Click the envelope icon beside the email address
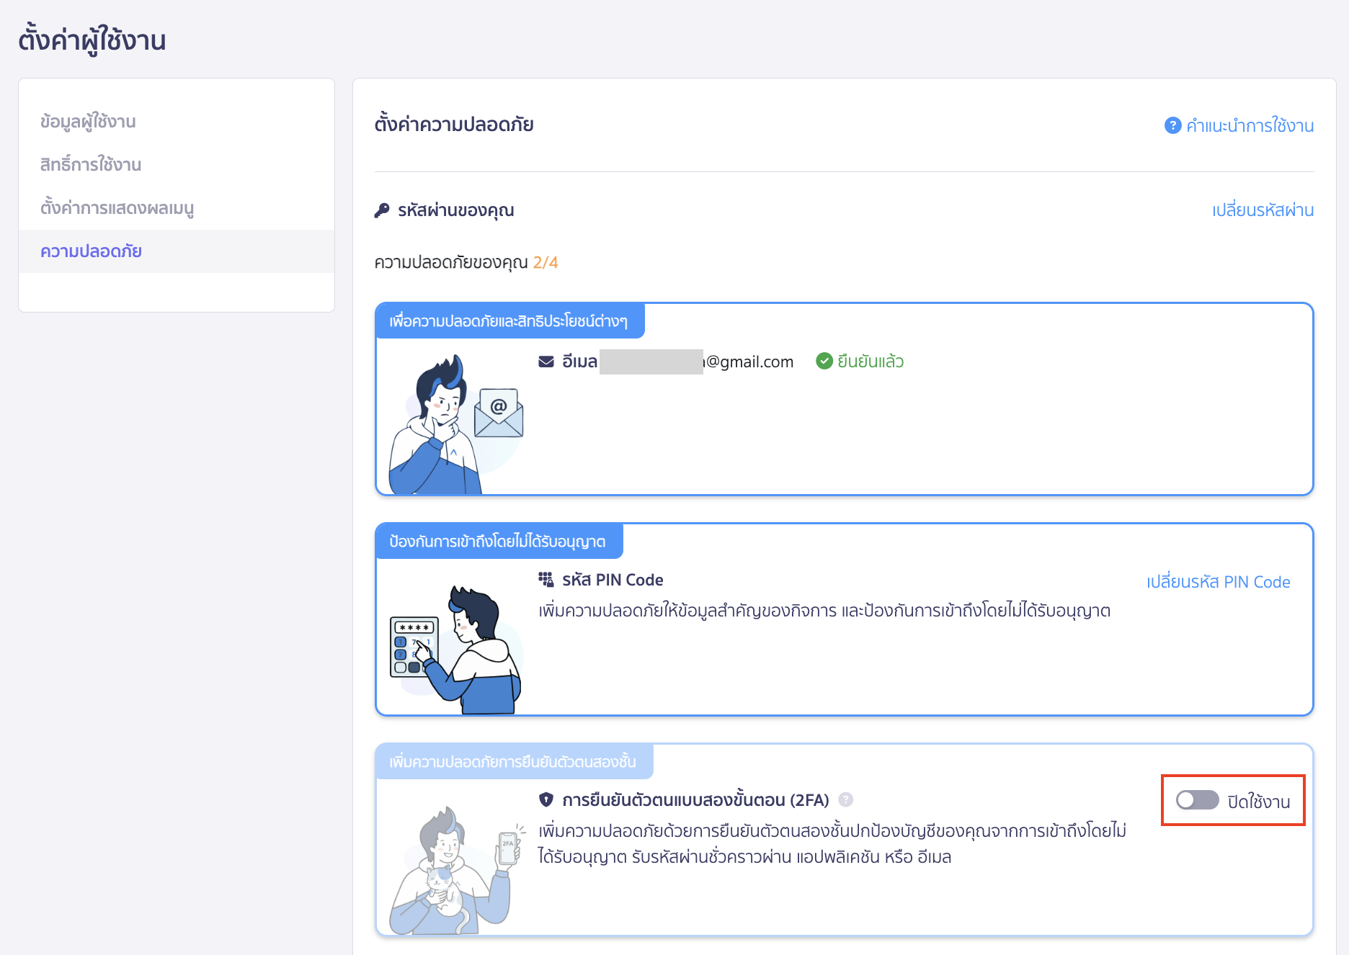Screen dimensions: 1349x955 click(545, 362)
